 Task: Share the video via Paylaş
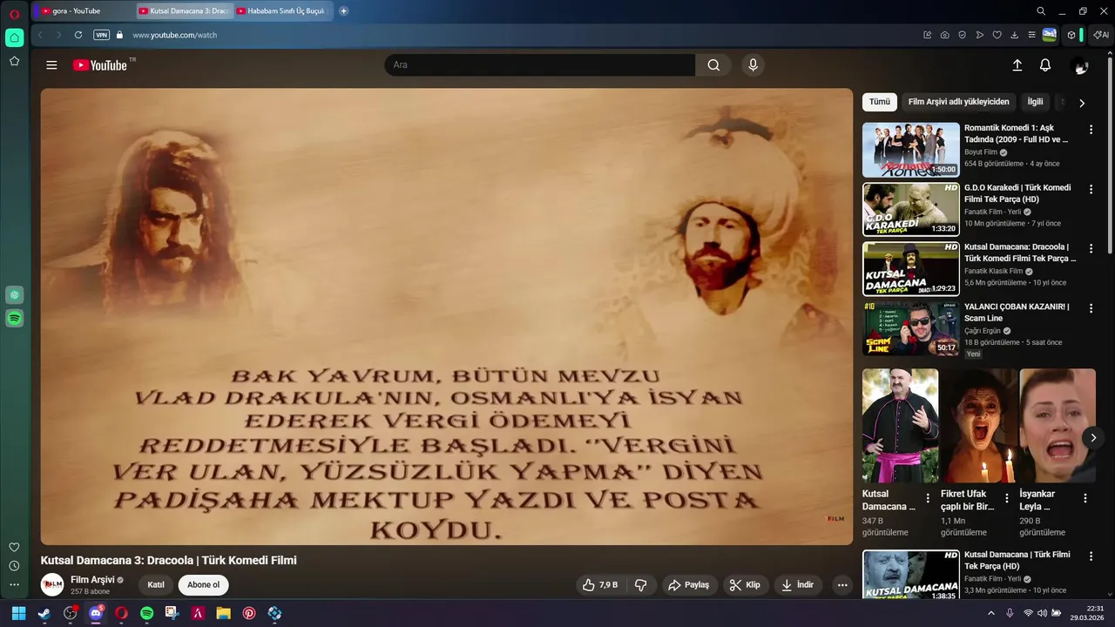point(688,585)
